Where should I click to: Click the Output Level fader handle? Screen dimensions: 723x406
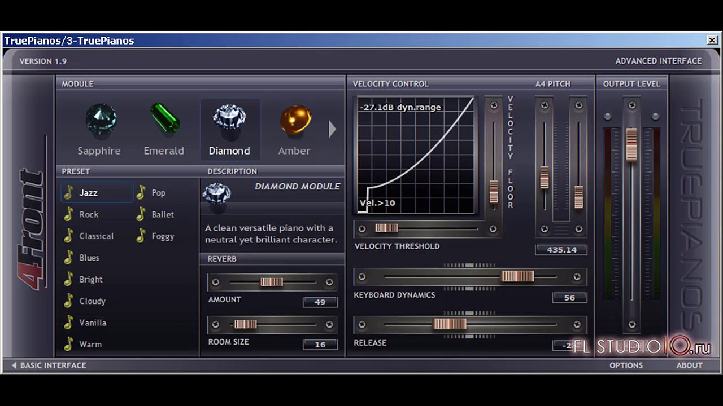(x=631, y=144)
